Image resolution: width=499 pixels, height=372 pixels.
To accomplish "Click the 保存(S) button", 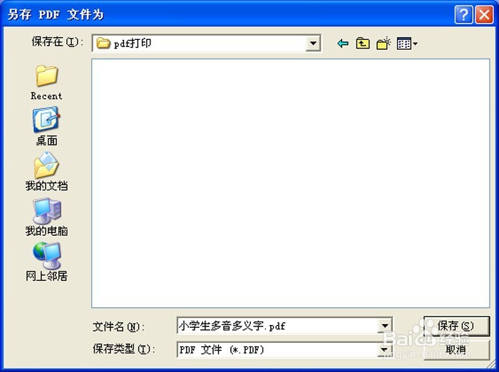I will coord(456,326).
